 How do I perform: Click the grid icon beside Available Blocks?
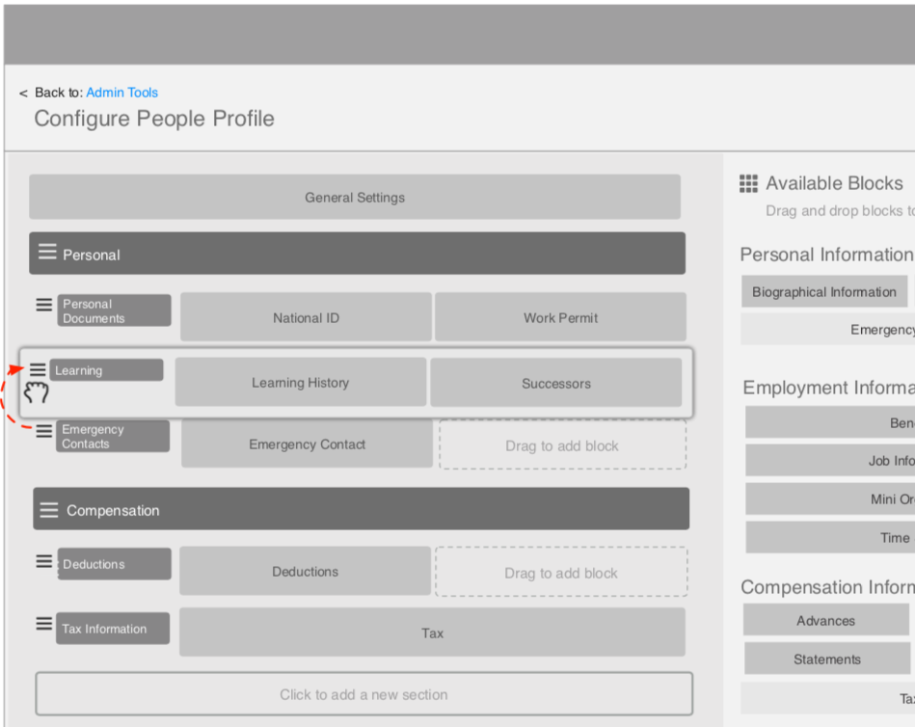tap(749, 182)
